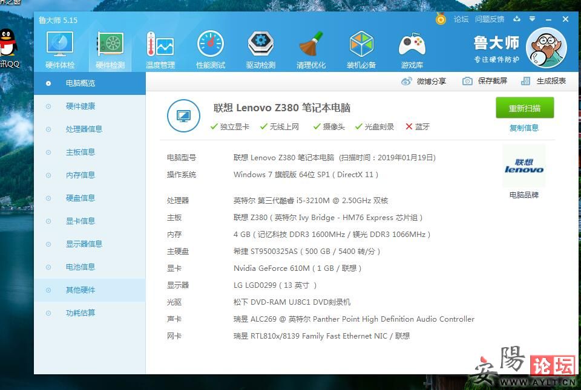The height and width of the screenshot is (390, 581).
Task: Click the weibo icon beside 微博分享
Action: [x=407, y=81]
